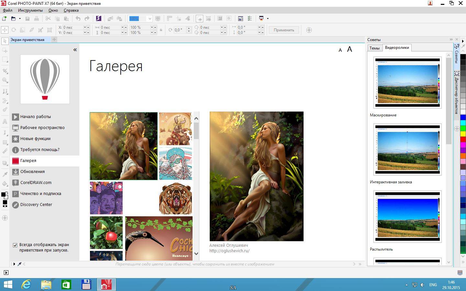Open Corel PHOTO-PAINT from the taskbar
Image resolution: width=466 pixels, height=291 pixels.
pyautogui.click(x=106, y=285)
